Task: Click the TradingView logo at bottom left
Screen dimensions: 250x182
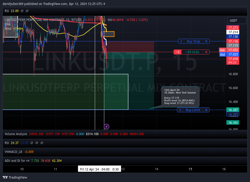Action: [x=15, y=177]
